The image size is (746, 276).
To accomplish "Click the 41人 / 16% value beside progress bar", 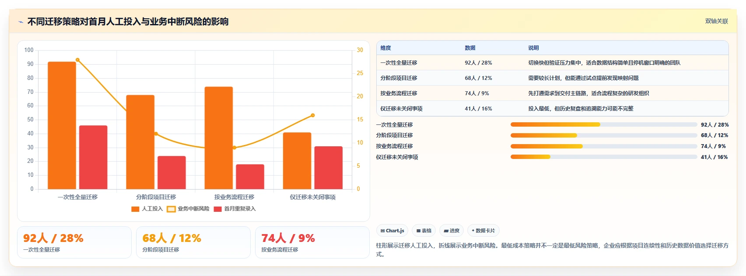I will (714, 157).
